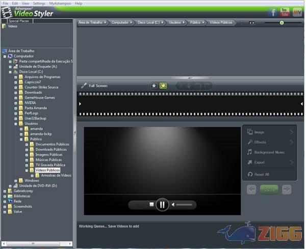Viewport: 306px width, 249px height.
Task: Open the MyAshampoo menu
Action: tap(60, 4)
